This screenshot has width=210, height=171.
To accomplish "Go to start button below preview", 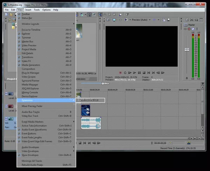I will click(x=149, y=73).
